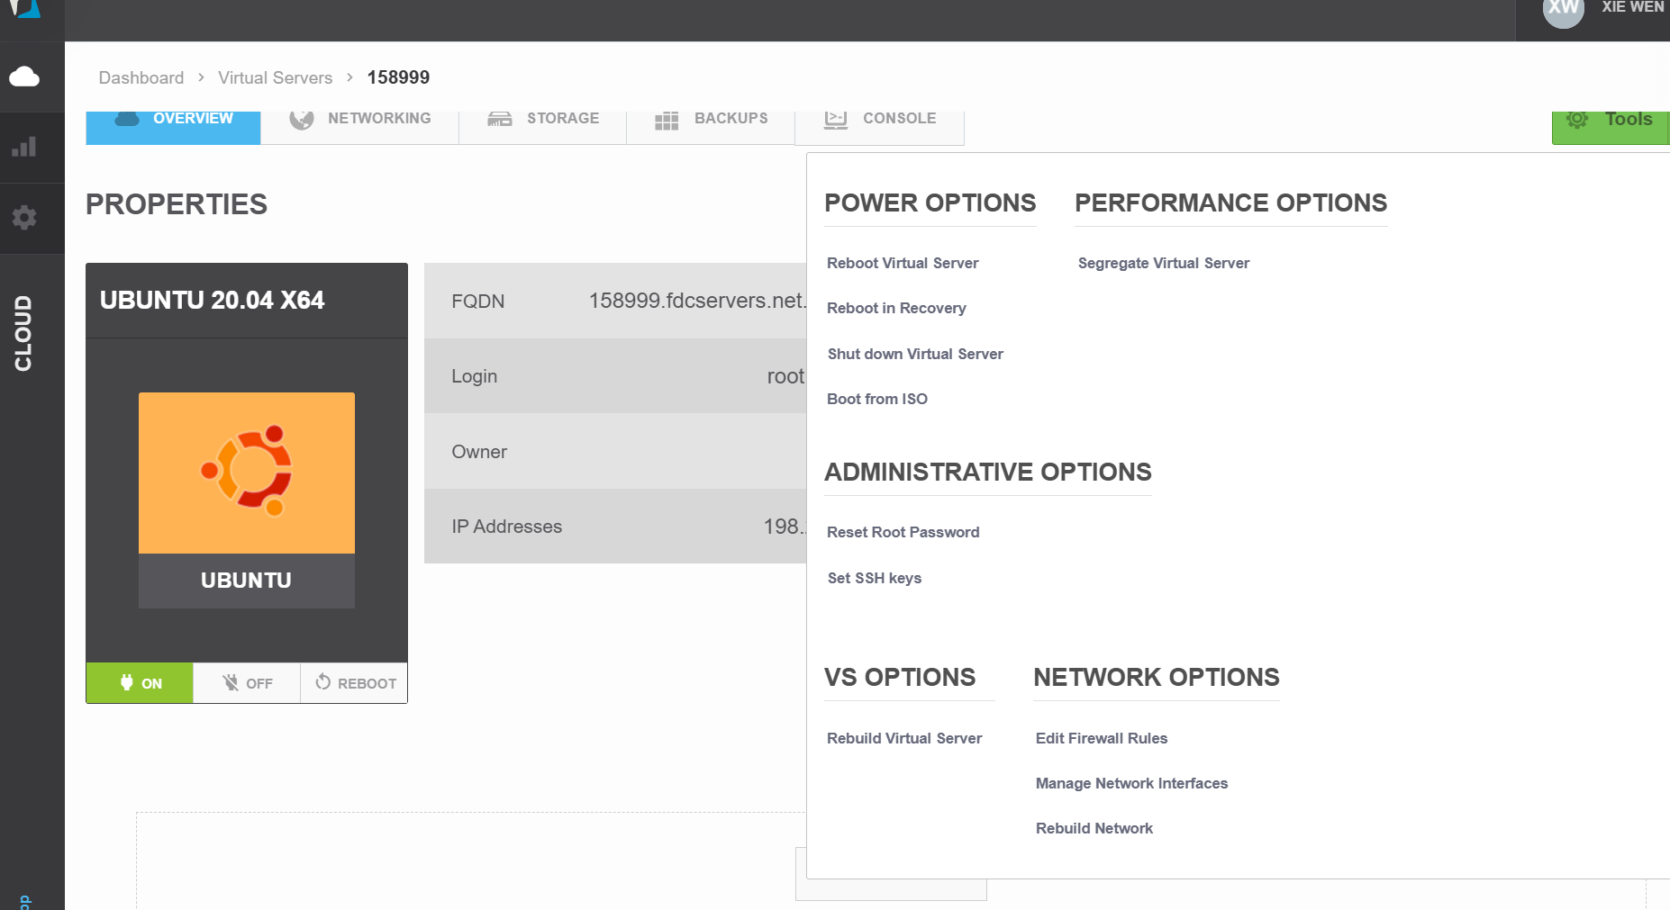Viewport: 1670px width, 910px height.
Task: Choose Reset Root Password
Action: pos(903,532)
